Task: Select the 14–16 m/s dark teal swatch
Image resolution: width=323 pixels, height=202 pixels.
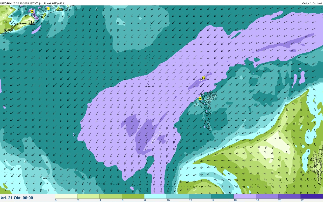Action: 222,196
